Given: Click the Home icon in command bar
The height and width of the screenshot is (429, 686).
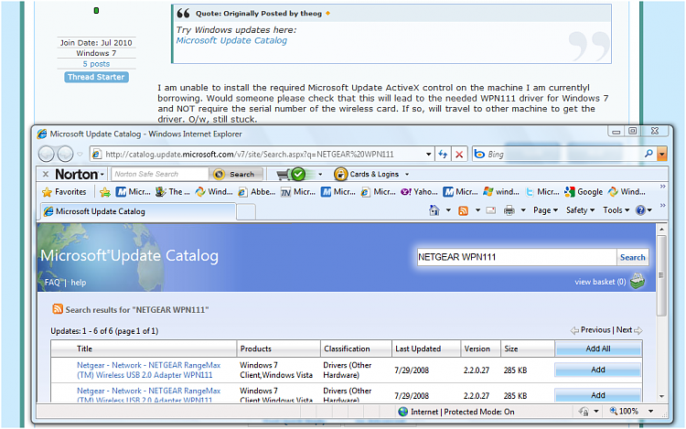Looking at the screenshot, I should coord(434,210).
